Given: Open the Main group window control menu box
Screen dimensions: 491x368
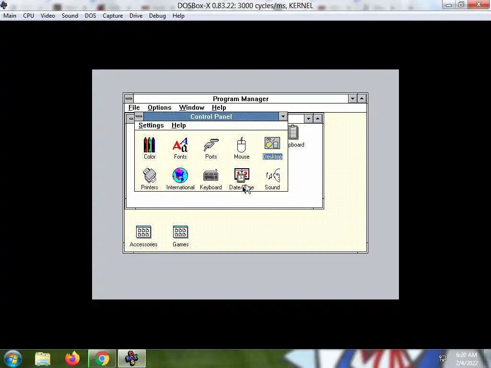Looking at the screenshot, I should 130,119.
